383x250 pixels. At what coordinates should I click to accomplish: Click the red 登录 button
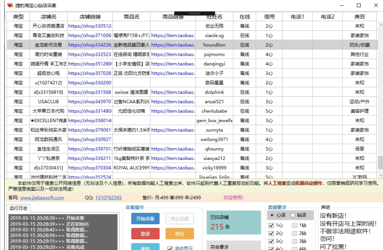point(145,234)
